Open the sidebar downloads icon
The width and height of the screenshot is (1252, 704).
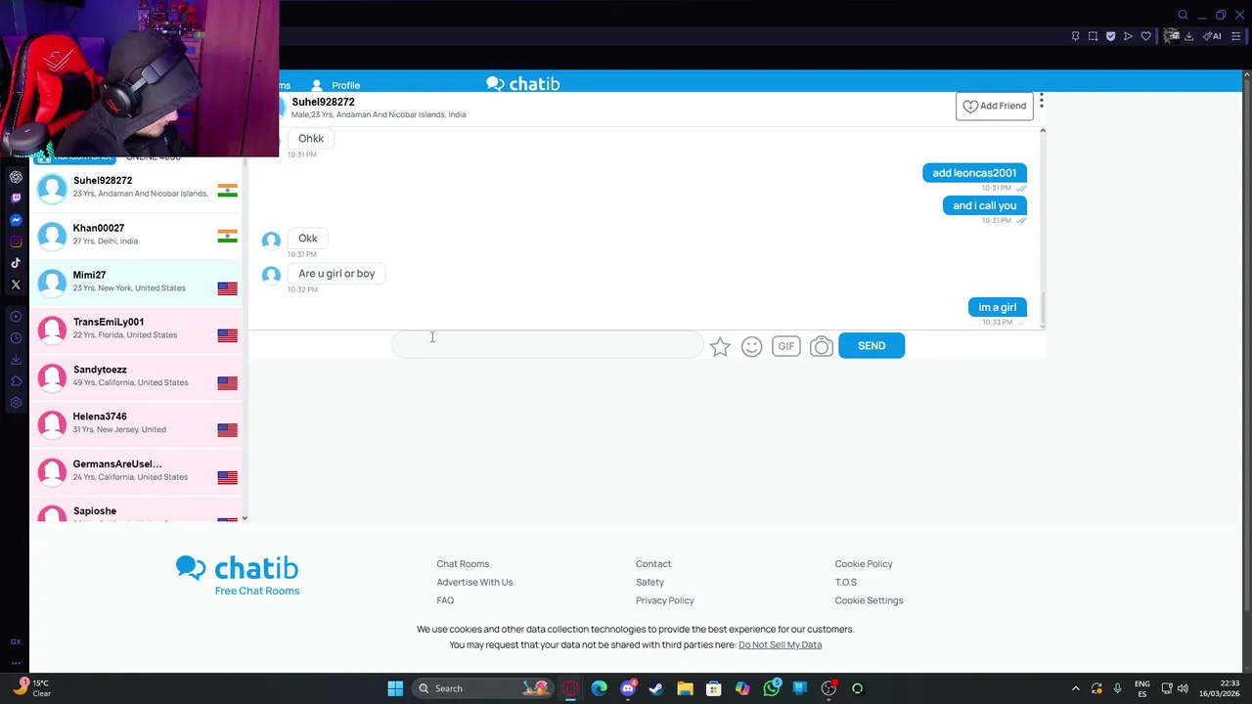click(16, 360)
